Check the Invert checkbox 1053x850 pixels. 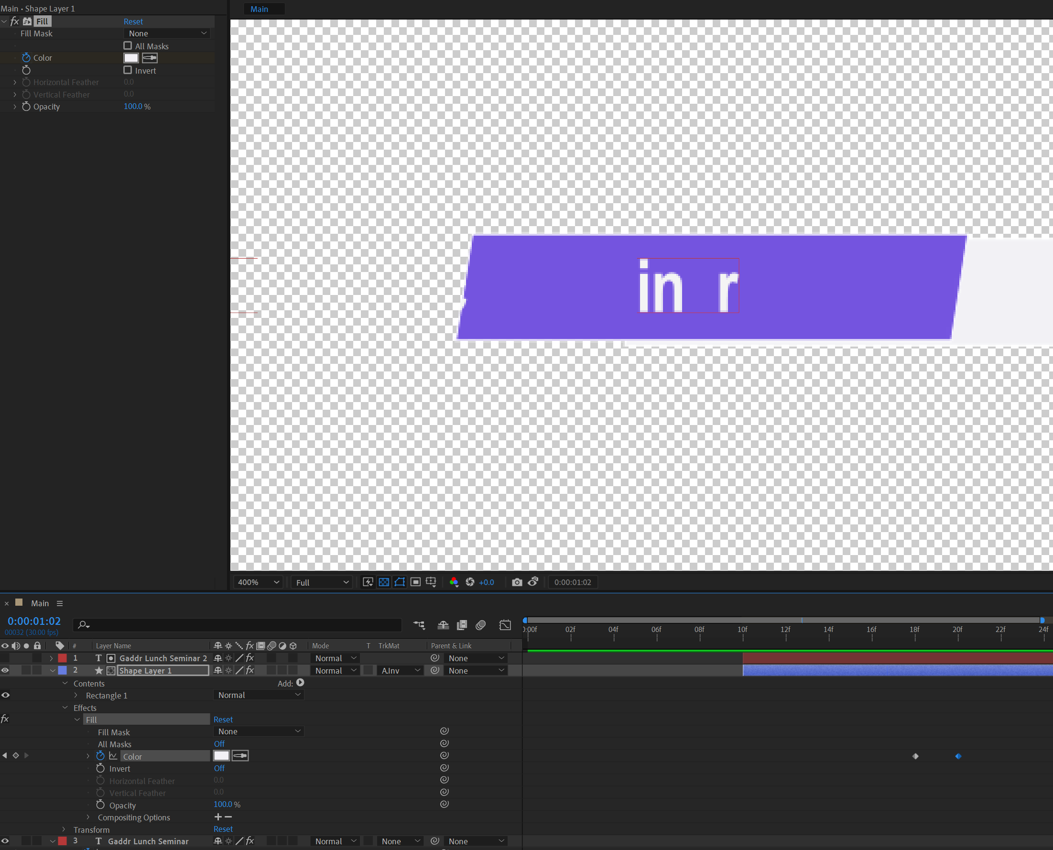[128, 70]
